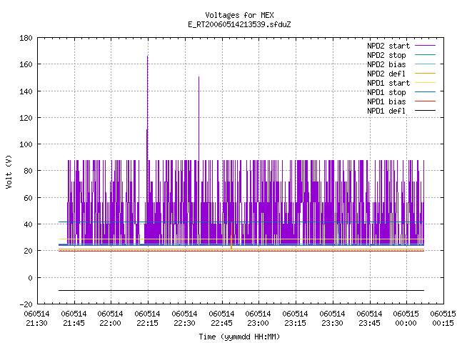Click the y-axis tick value 80
This screenshot has height=343, width=457.
tap(28, 171)
